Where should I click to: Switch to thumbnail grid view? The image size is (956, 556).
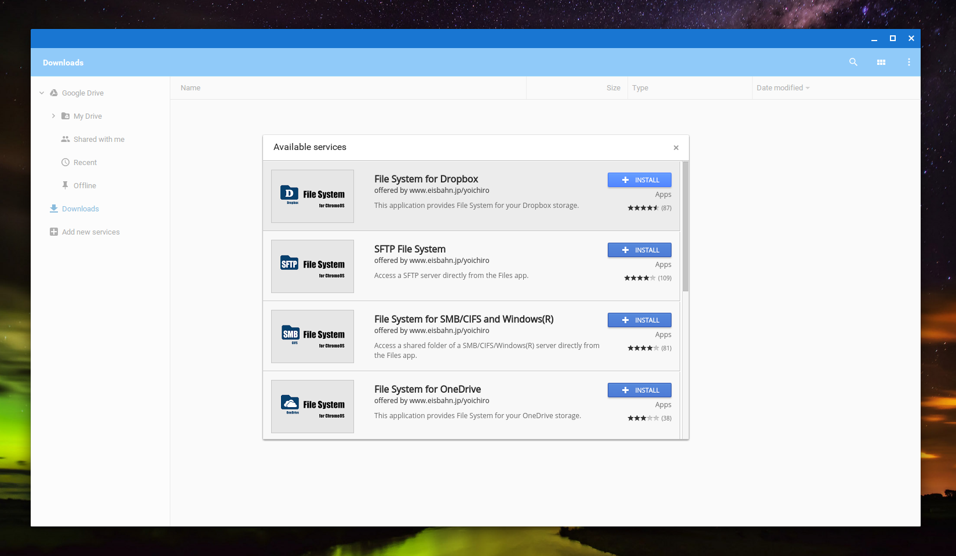click(x=881, y=62)
